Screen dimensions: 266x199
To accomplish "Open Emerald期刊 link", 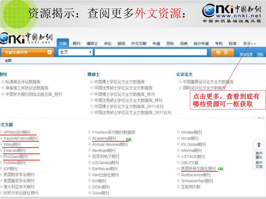I will pyautogui.click(x=15, y=151).
